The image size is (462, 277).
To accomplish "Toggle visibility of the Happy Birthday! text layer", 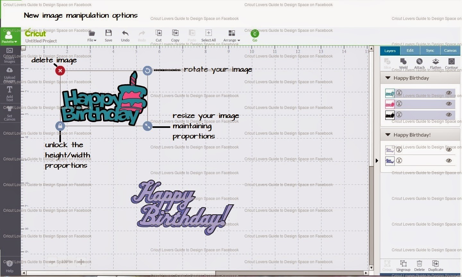I will [x=449, y=149].
